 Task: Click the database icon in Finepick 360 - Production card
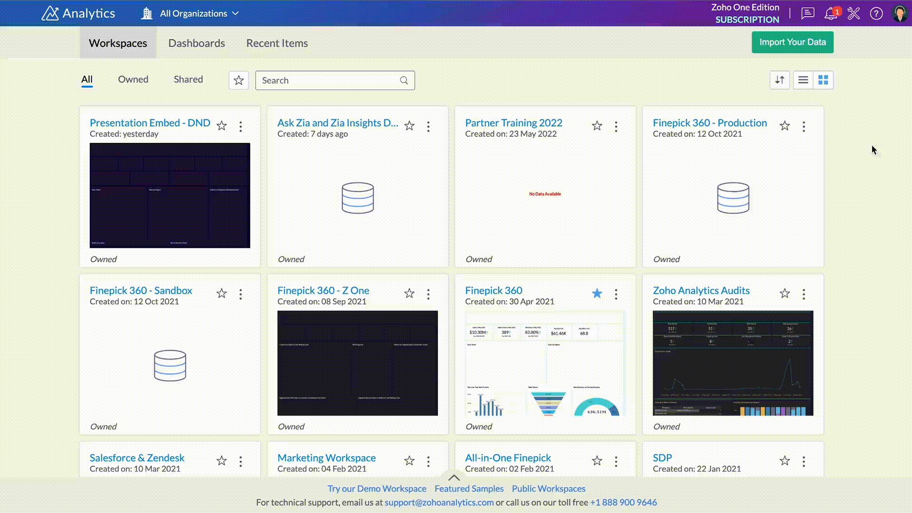click(x=733, y=198)
